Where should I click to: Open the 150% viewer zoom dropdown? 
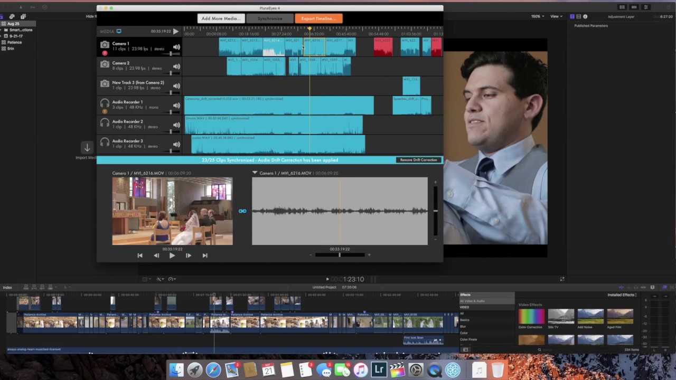(x=538, y=16)
